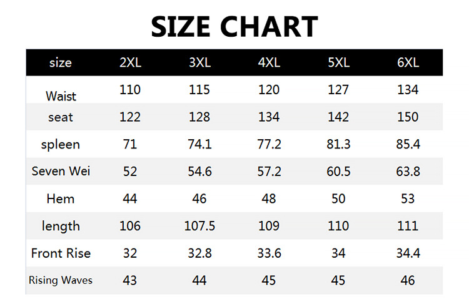Select the seat value 142 for 5XL
469x307 pixels.
pos(338,117)
